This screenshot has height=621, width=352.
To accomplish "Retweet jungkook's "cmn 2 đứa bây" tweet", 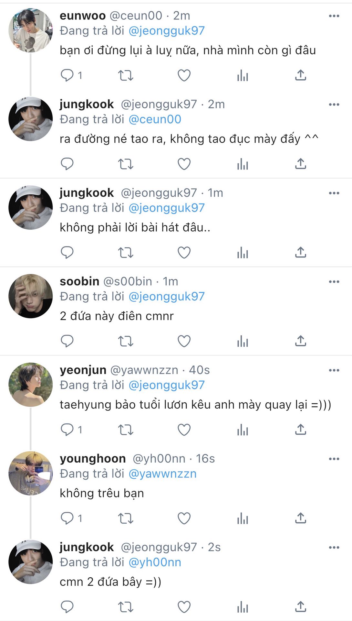I will [x=125, y=607].
